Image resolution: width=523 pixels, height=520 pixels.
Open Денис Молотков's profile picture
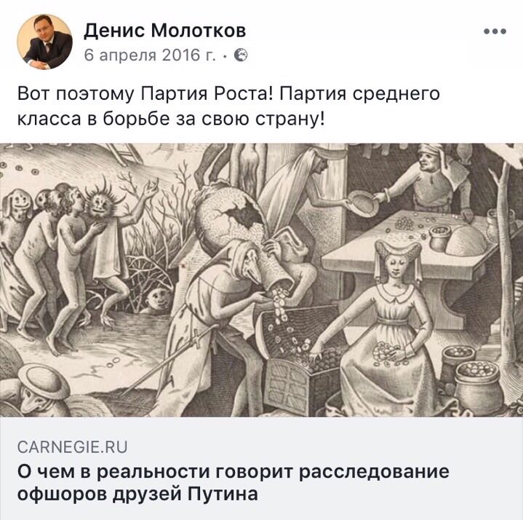[x=45, y=42]
